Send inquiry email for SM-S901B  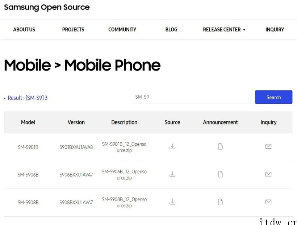point(268,146)
